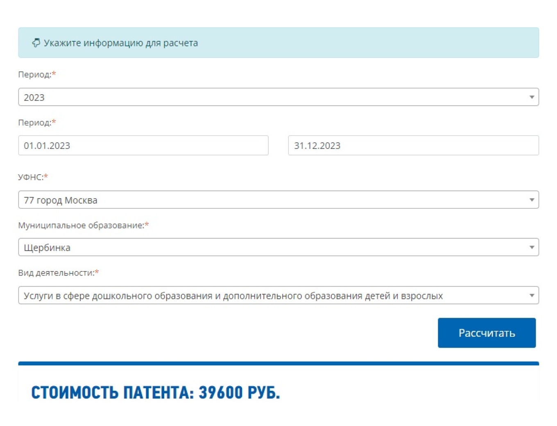Click the arrow on the Вид деятельности selector
This screenshot has height=426, width=557.
531,296
